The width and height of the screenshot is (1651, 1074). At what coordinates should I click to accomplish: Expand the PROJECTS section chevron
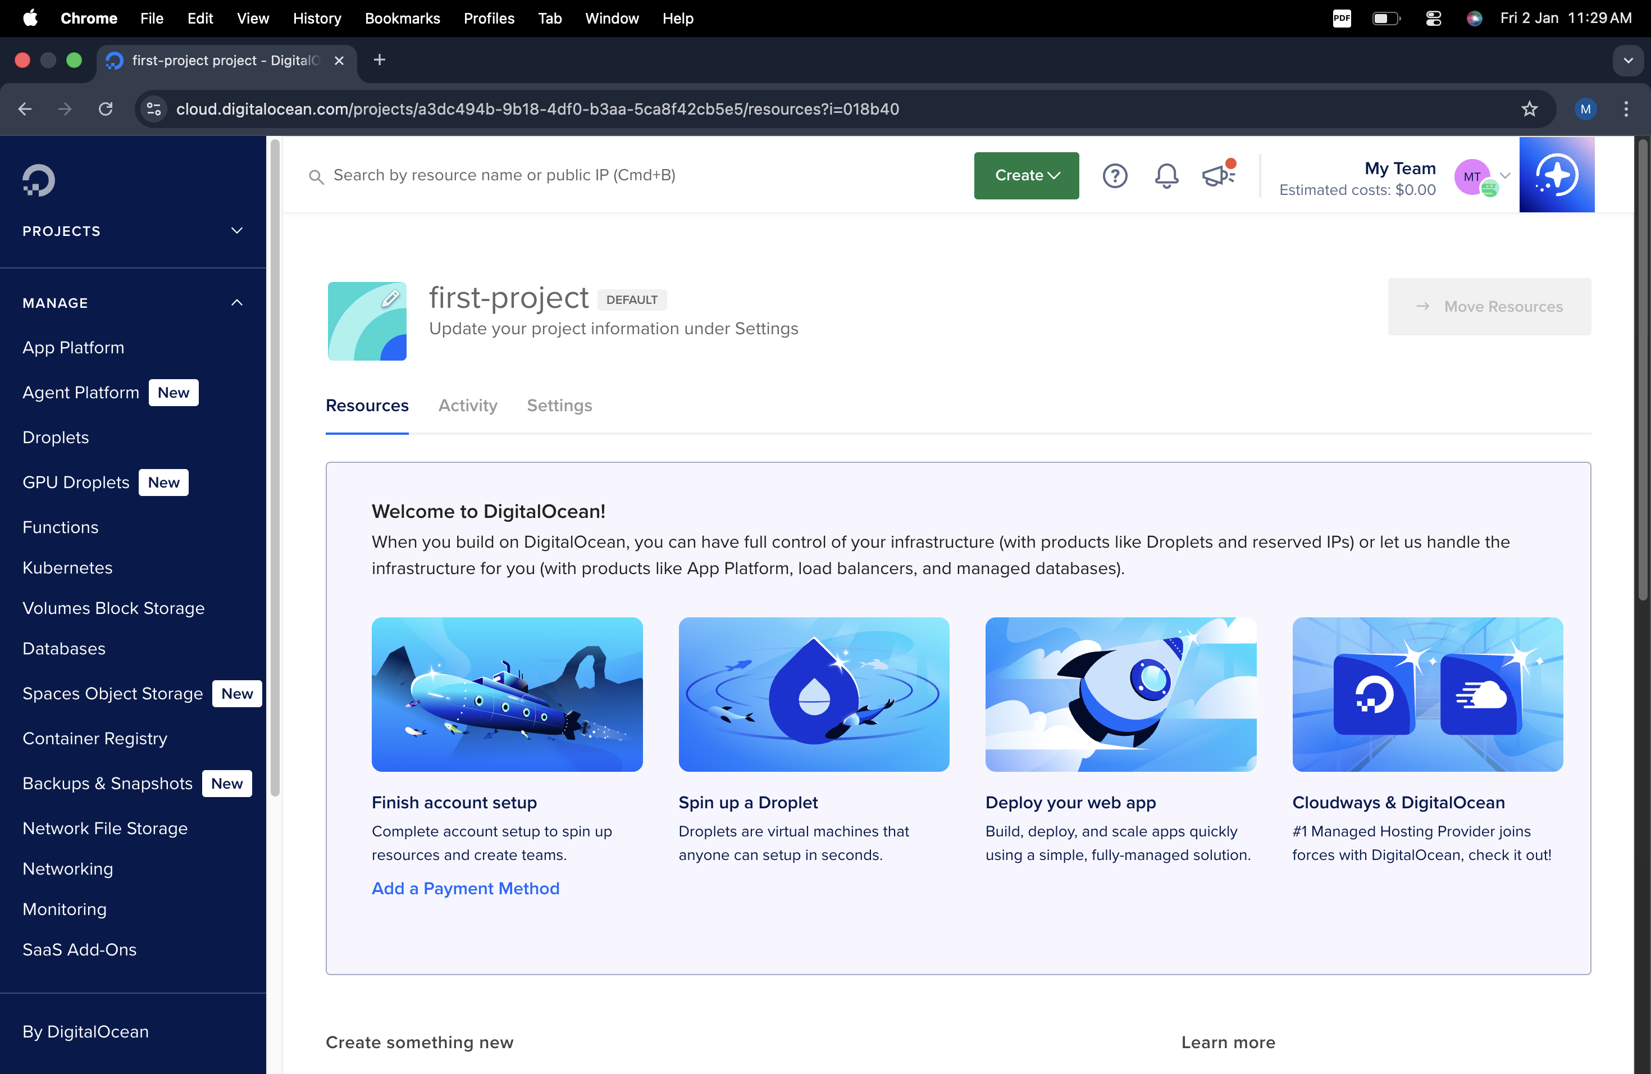(x=236, y=230)
